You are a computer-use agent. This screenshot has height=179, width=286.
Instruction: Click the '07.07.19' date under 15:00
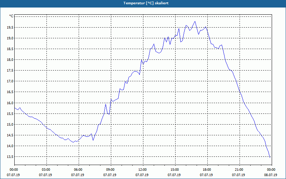[174, 175]
